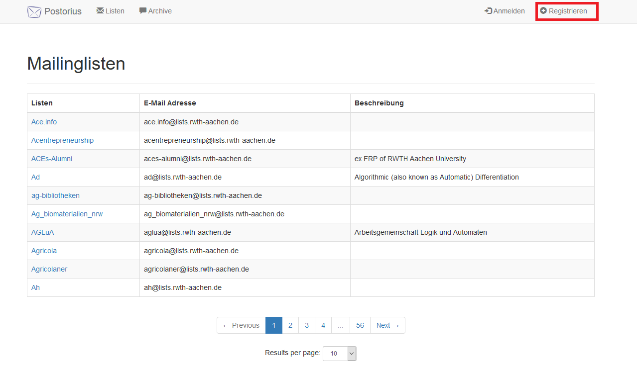Click the Archive speech bubble icon
Image resolution: width=637 pixels, height=372 pixels.
click(x=143, y=10)
